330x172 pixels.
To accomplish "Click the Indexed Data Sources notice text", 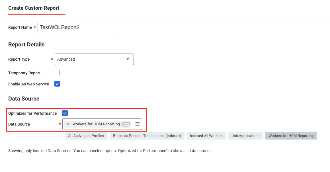I will [x=110, y=150].
